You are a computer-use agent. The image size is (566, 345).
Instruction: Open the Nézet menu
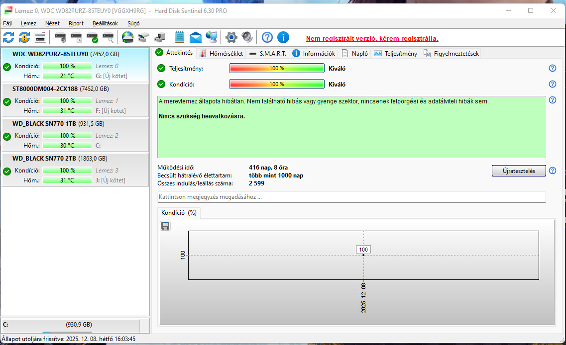click(x=52, y=23)
